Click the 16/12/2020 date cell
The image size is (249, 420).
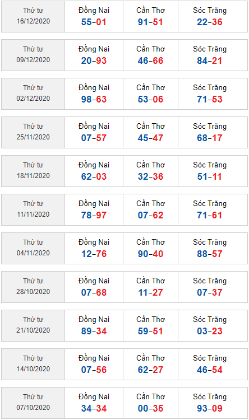coord(33,17)
